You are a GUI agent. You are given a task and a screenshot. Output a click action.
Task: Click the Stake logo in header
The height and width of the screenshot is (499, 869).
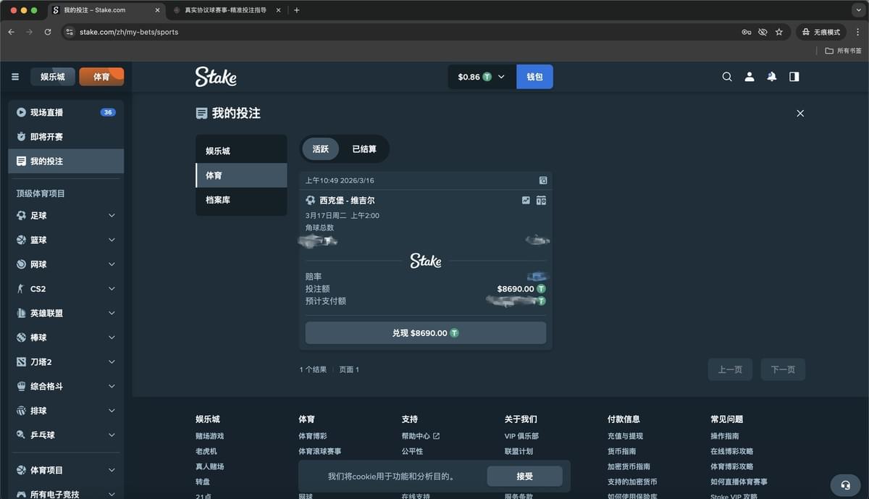pos(216,77)
